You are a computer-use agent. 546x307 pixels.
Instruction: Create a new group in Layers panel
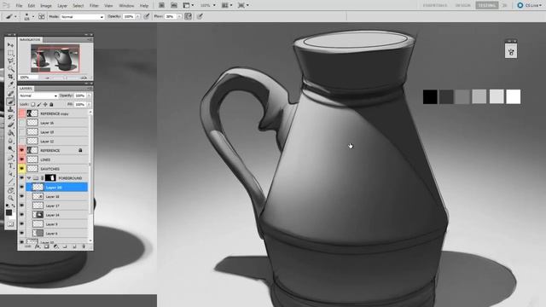(x=65, y=246)
